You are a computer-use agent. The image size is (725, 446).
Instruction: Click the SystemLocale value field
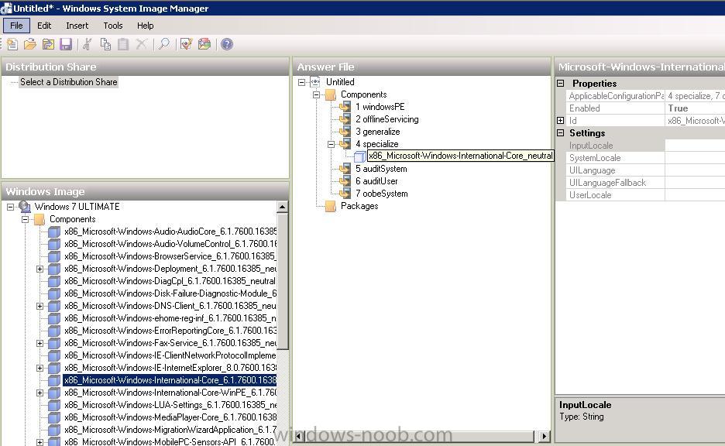[x=695, y=158]
